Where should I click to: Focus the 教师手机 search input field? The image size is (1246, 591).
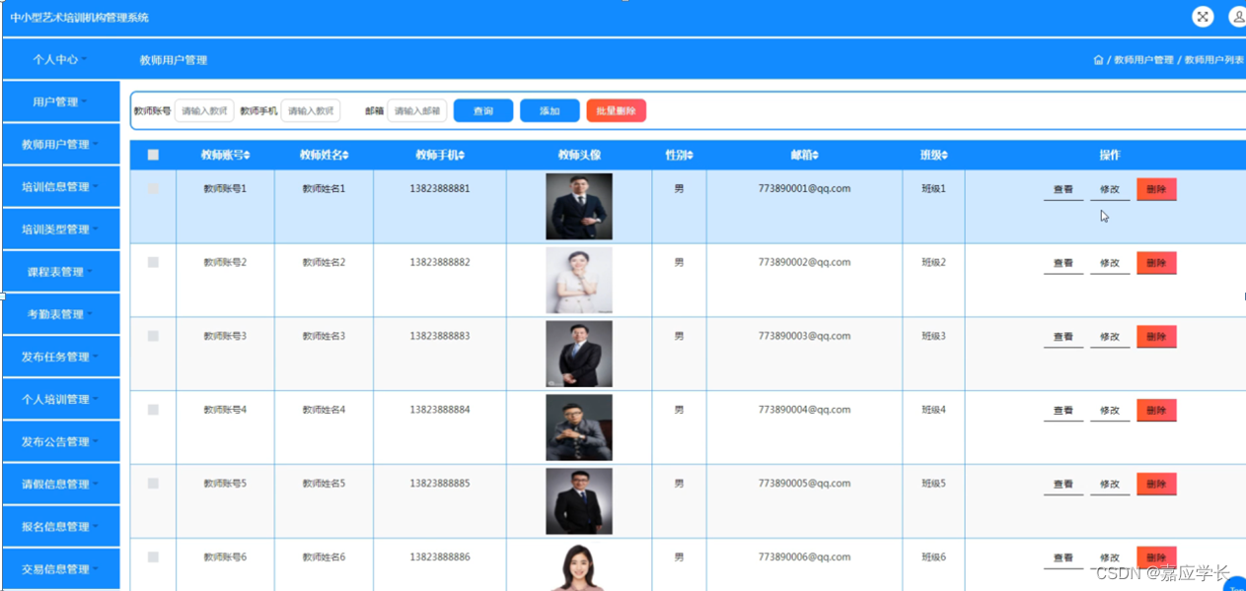(x=311, y=110)
